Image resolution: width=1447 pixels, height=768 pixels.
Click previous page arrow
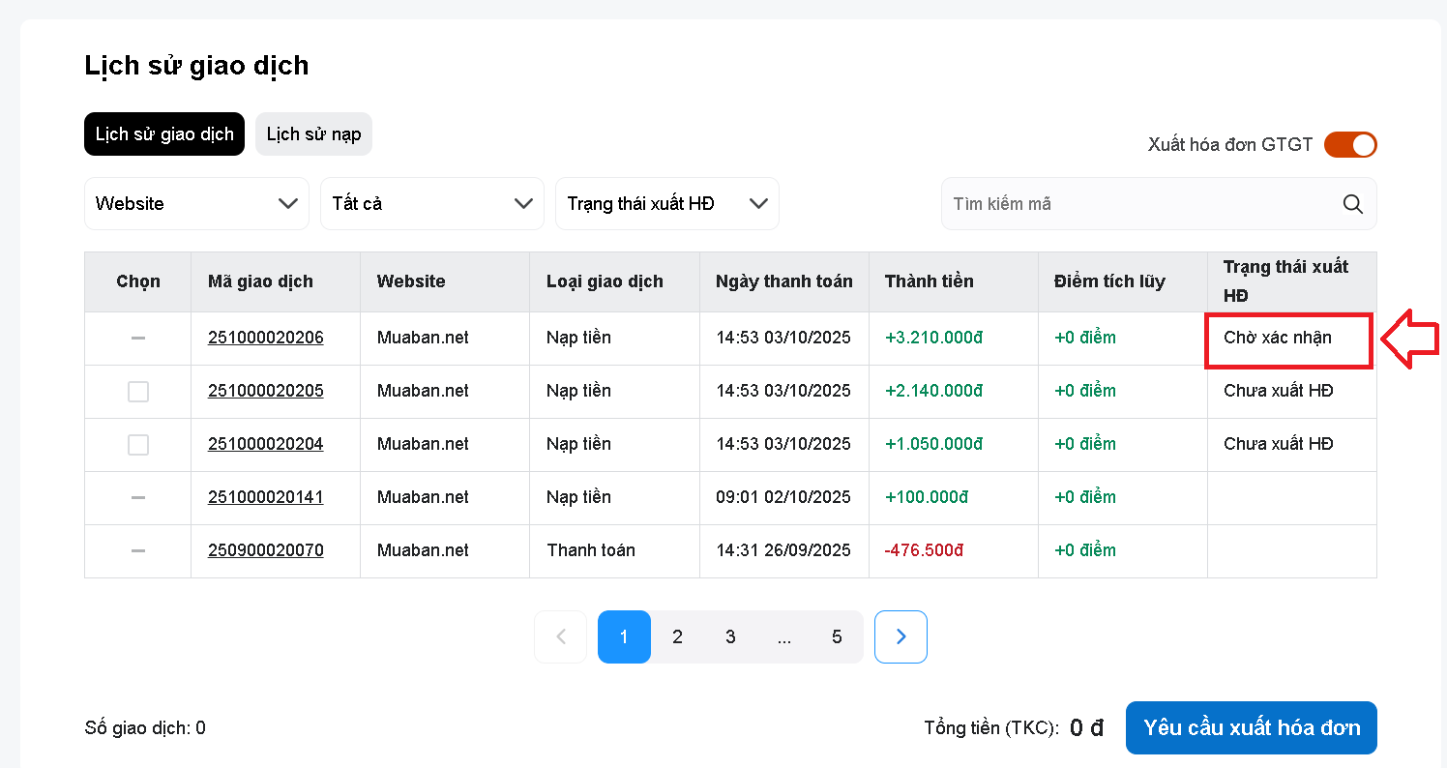pos(560,636)
